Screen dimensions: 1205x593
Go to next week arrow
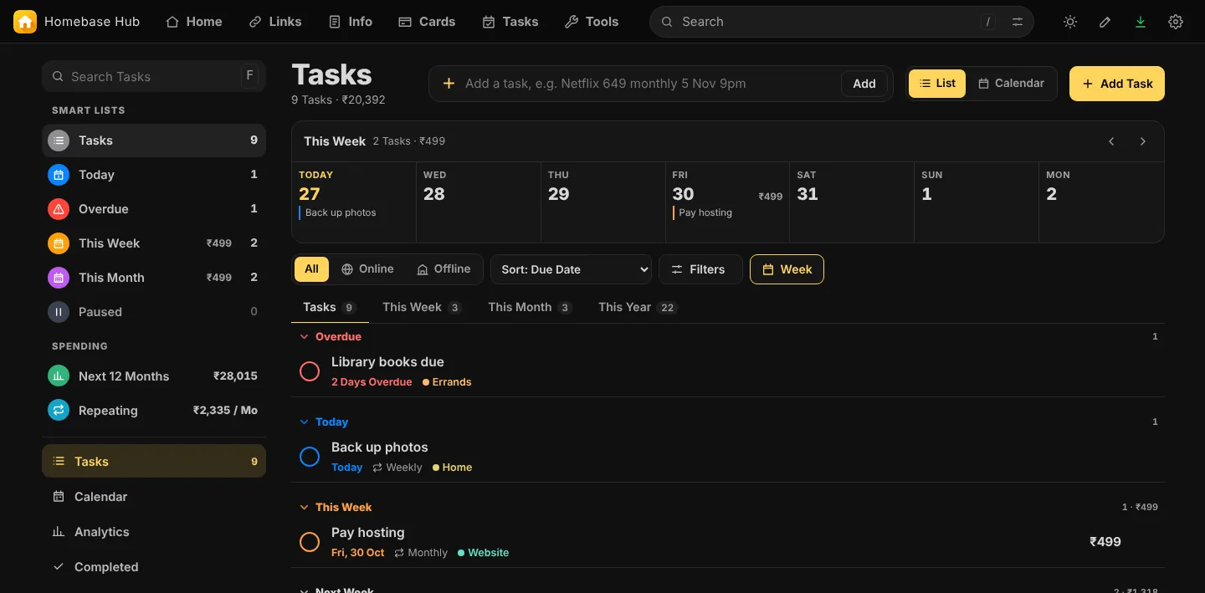point(1143,141)
